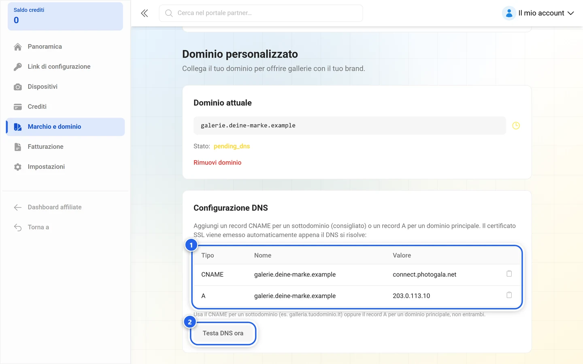Click the 203.0.113.10 value text

tap(411, 296)
